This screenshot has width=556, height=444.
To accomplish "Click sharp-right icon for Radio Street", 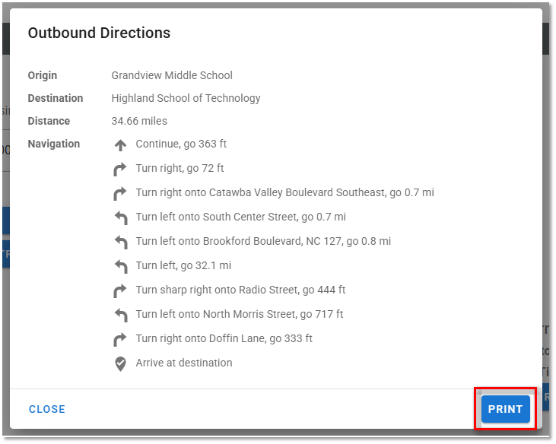I will click(x=120, y=290).
